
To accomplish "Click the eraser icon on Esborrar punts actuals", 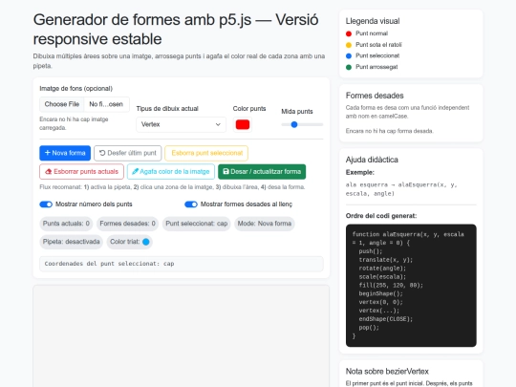I will (49, 171).
